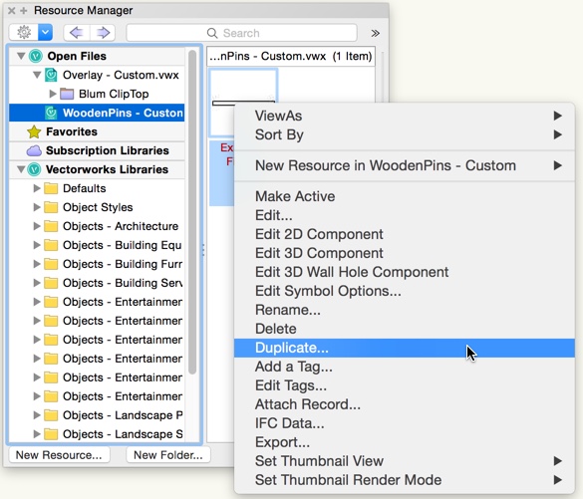
Task: Open Subscription Libraries cloud icon
Action: 34,150
